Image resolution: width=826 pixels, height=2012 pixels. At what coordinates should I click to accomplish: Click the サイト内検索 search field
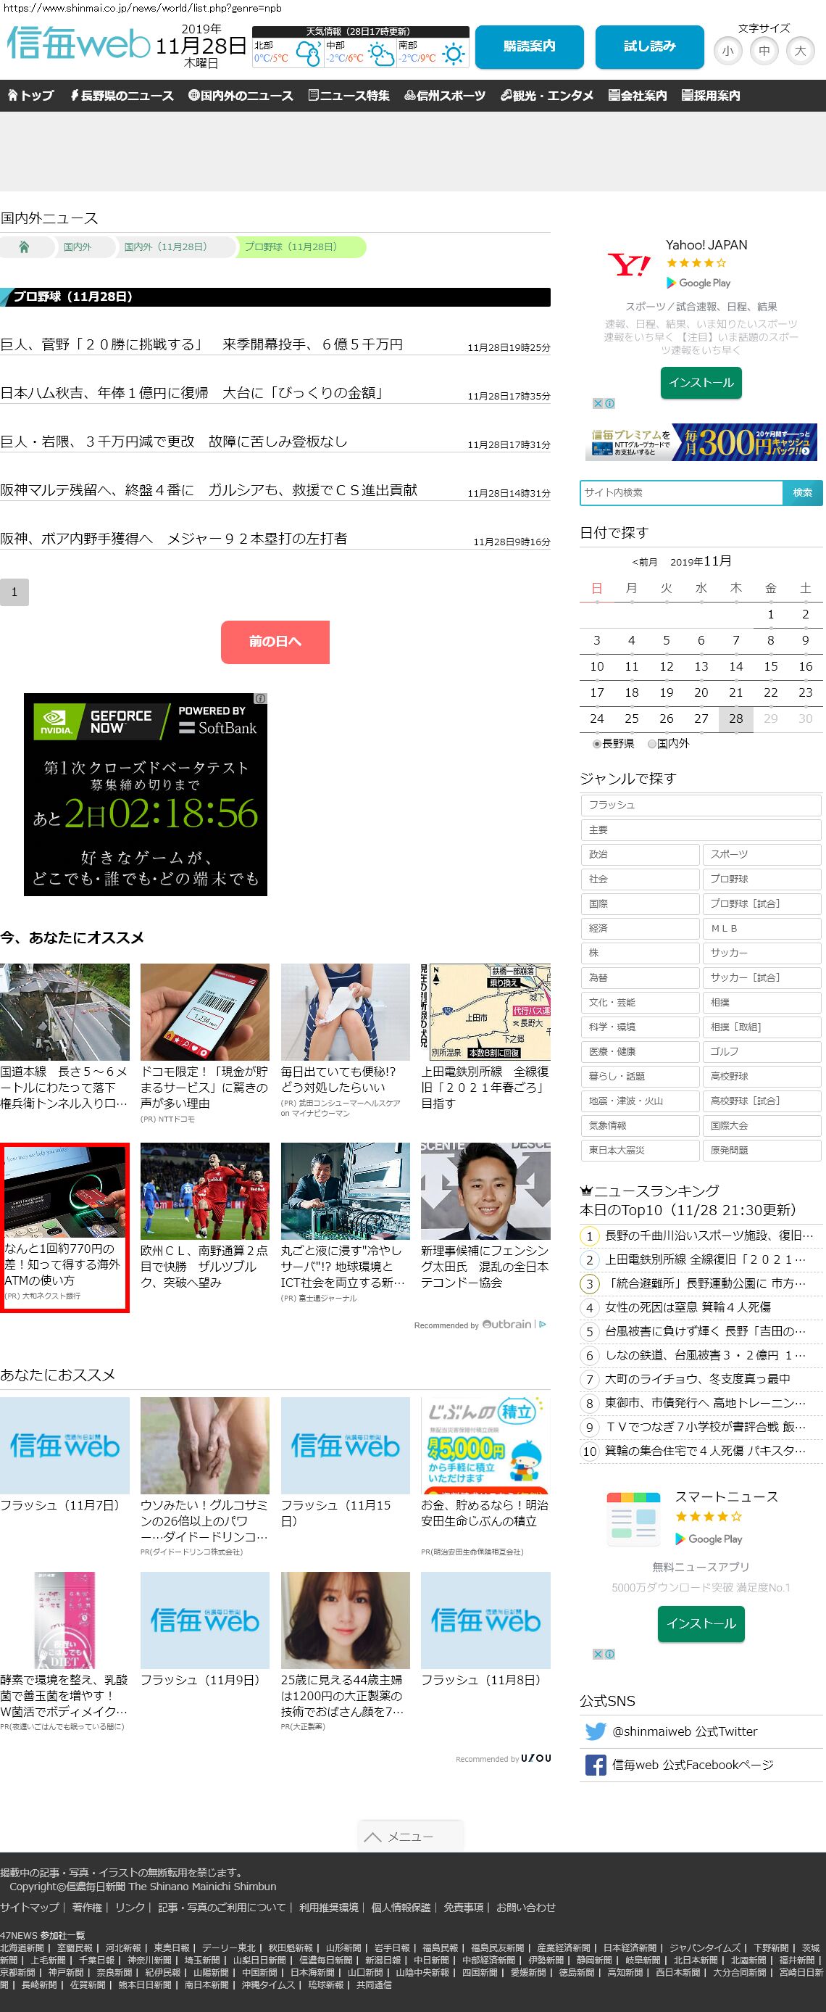[681, 493]
